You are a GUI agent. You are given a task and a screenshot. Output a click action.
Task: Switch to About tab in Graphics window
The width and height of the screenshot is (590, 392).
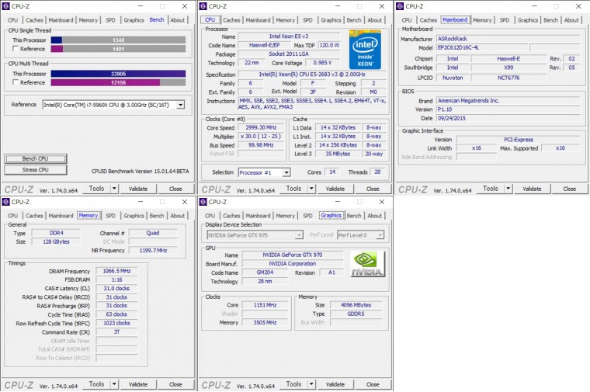click(x=374, y=216)
